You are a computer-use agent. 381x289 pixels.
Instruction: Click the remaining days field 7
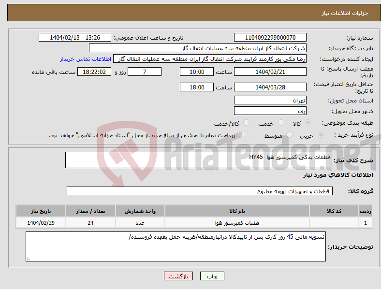point(145,72)
